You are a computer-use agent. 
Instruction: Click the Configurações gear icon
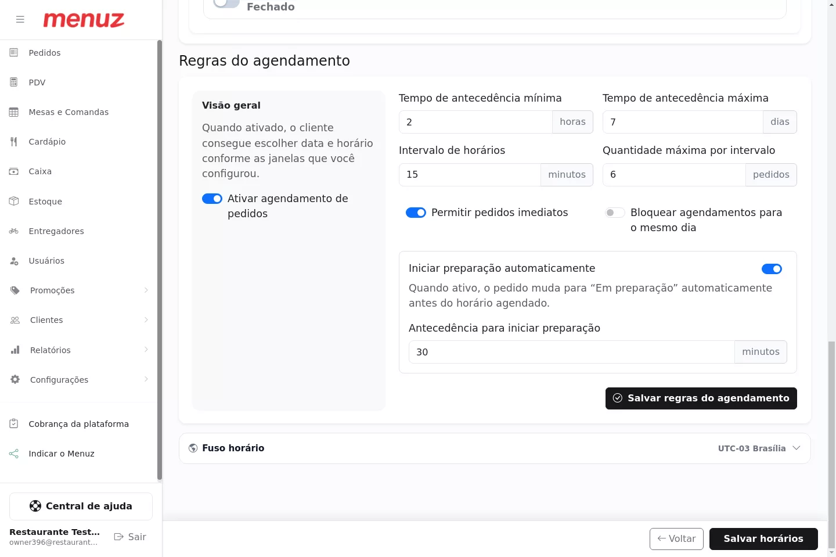(x=15, y=380)
